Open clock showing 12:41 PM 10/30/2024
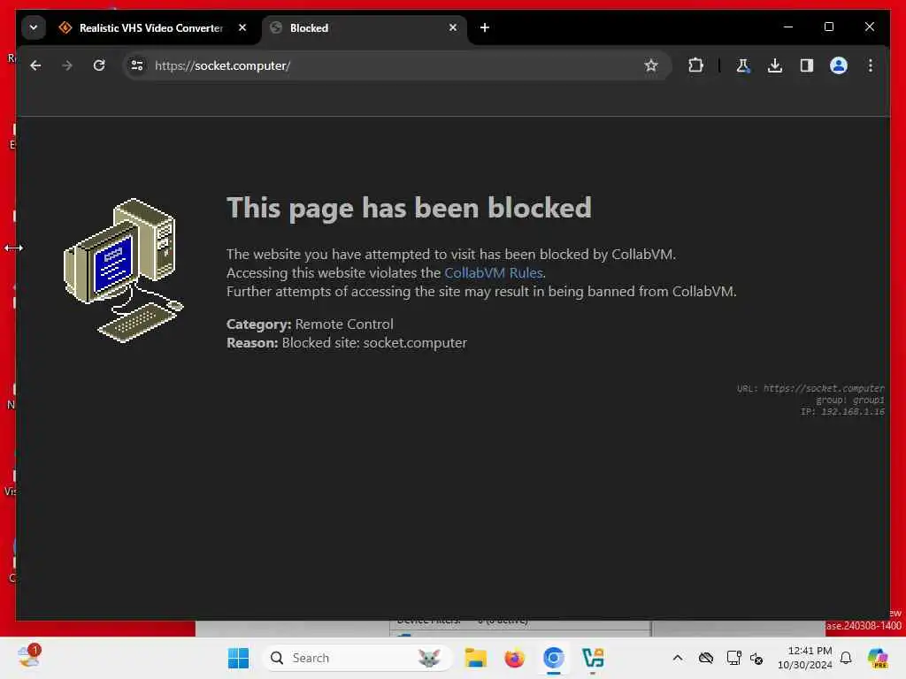 (x=805, y=658)
